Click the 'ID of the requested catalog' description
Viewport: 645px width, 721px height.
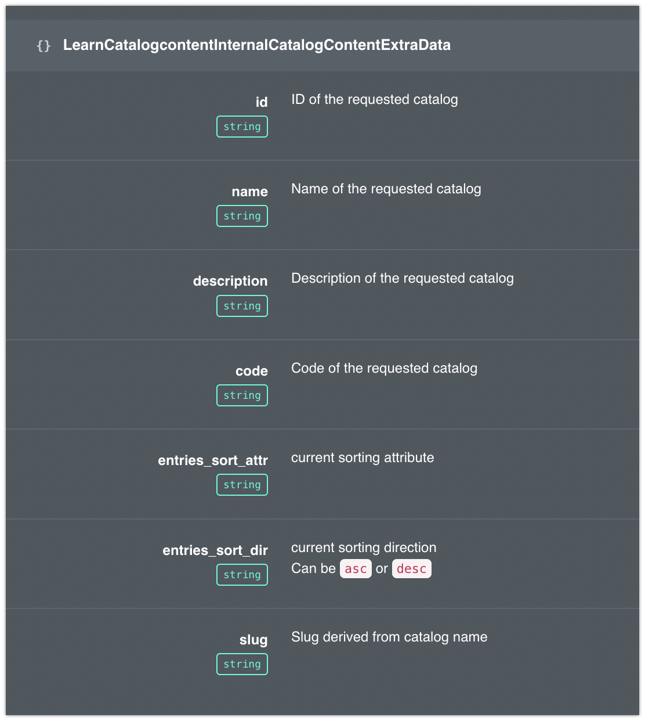point(375,100)
